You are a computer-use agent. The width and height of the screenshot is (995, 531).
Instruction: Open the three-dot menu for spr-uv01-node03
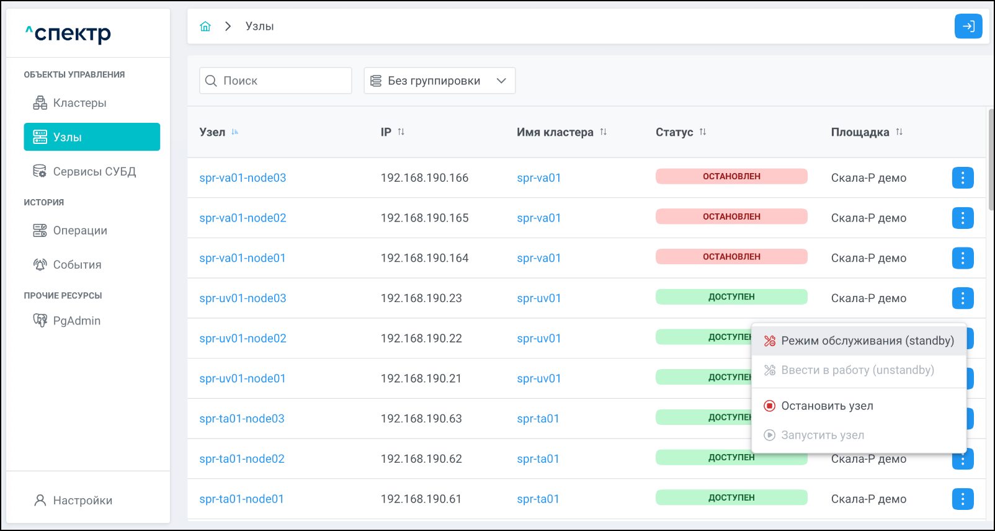point(962,298)
